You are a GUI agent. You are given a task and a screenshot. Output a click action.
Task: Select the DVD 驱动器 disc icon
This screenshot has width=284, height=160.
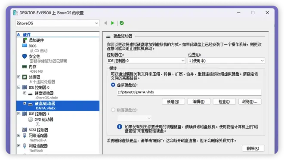click(x=31, y=120)
